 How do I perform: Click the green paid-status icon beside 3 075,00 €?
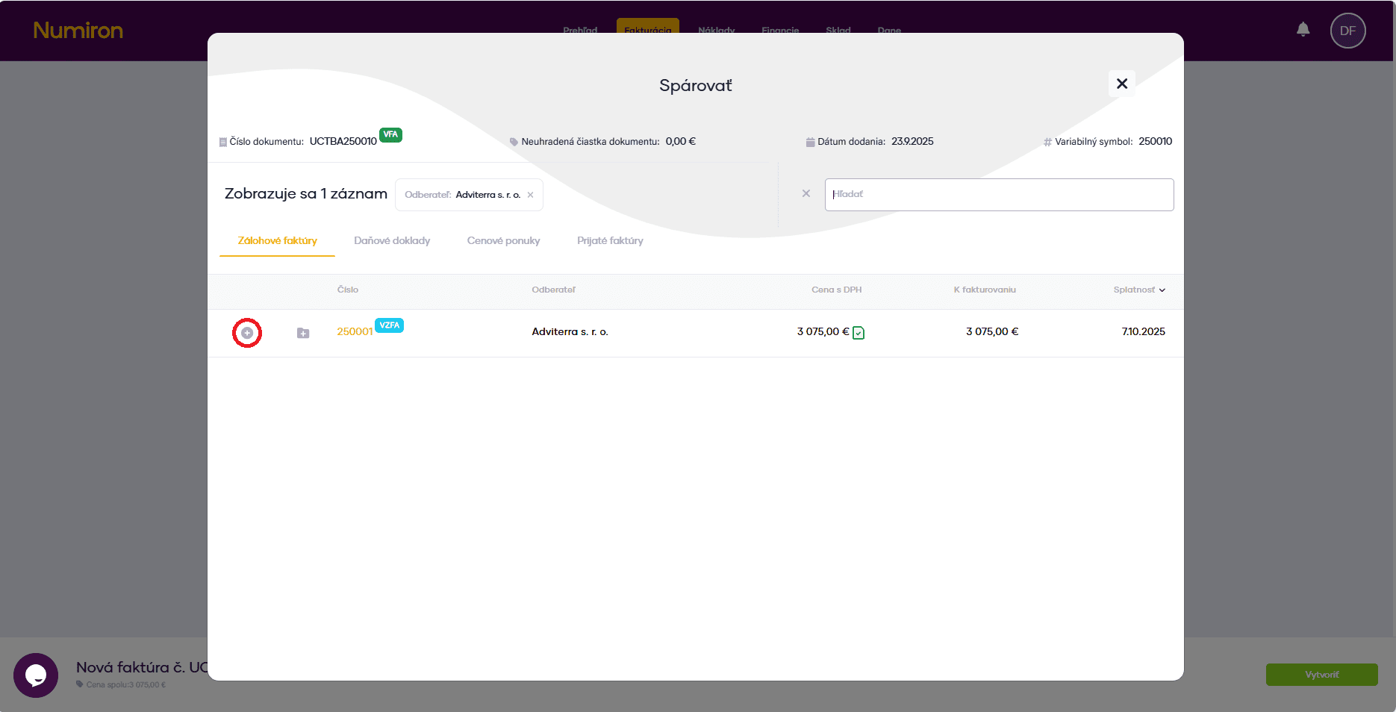(x=859, y=333)
